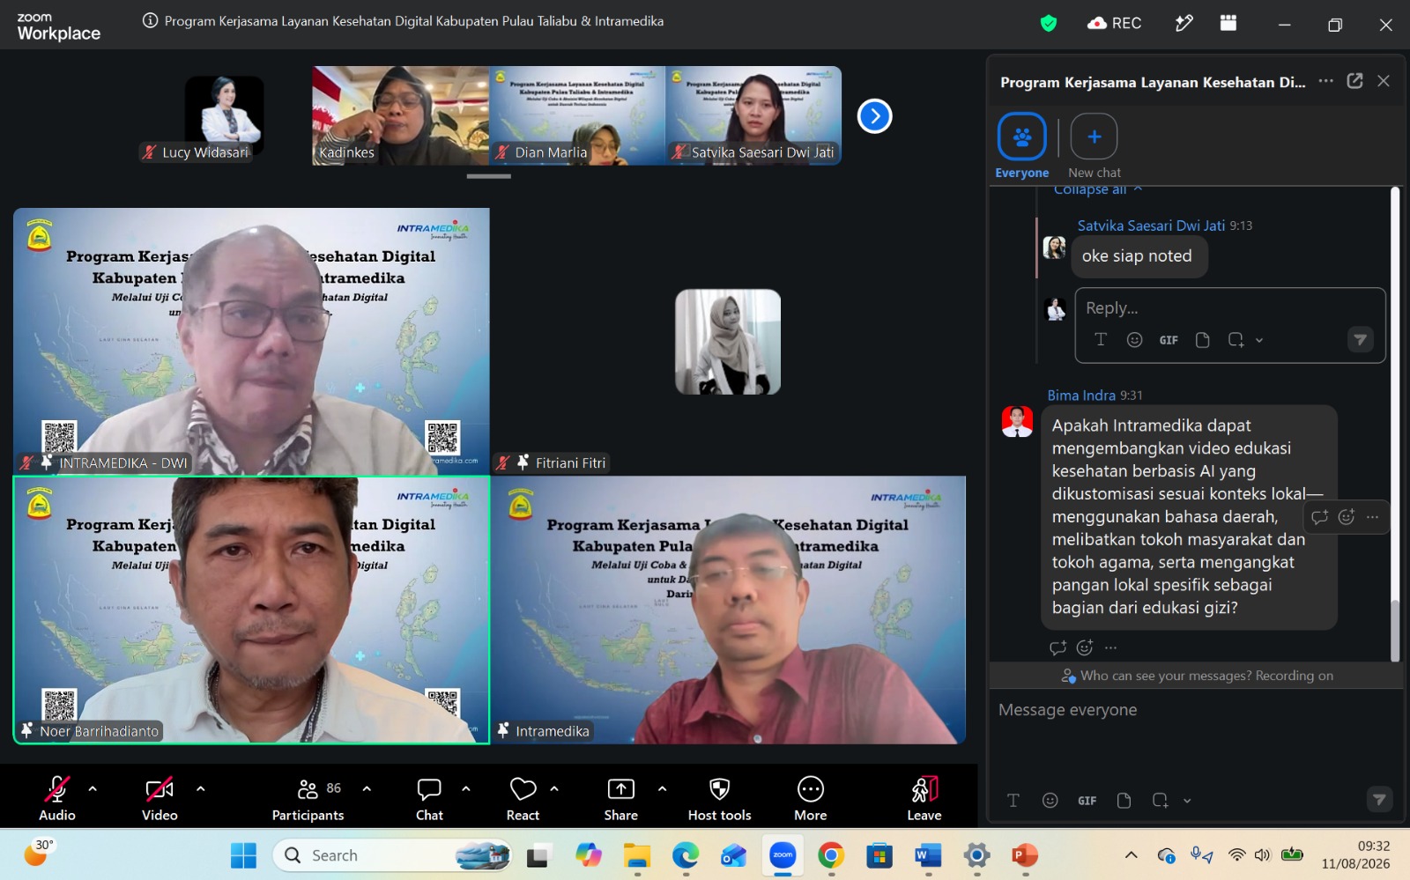Viewport: 1410px width, 880px height.
Task: Open chat panel more options ellipsis
Action: (x=1325, y=81)
